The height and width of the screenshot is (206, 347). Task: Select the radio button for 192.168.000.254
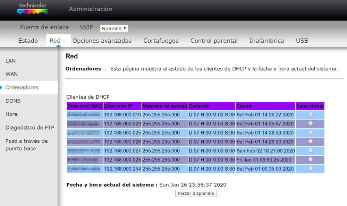[310, 169]
